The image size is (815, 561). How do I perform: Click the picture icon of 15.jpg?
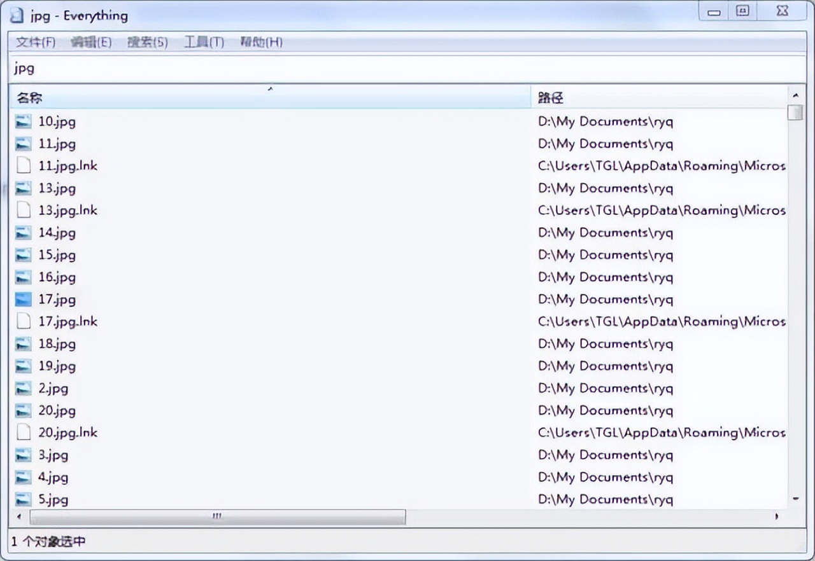[24, 255]
